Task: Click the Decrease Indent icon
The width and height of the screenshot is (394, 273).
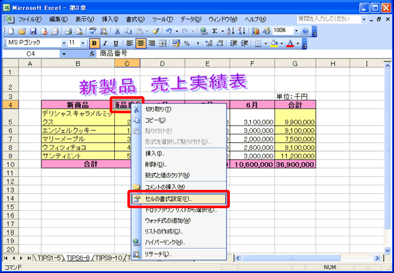Action: coord(233,44)
